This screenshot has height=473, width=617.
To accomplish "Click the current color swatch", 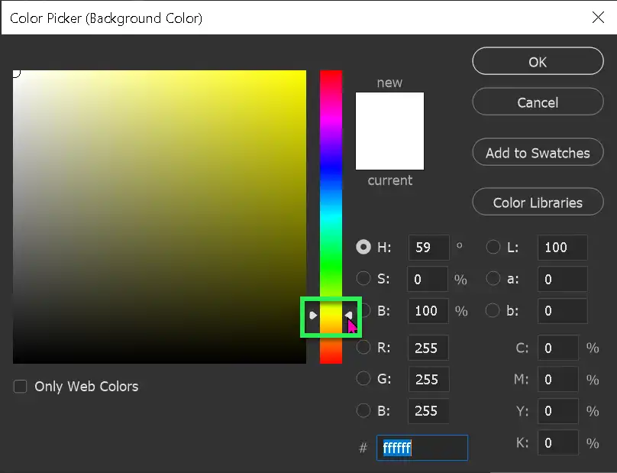I will [389, 157].
